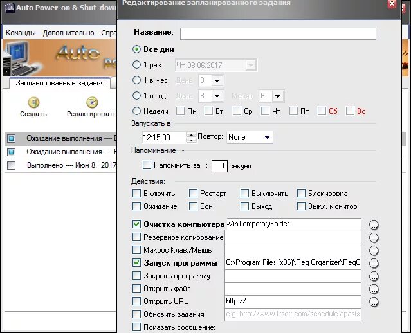Uncheck the Очистка компьютера checkbox
The image size is (411, 333).
[x=136, y=224]
